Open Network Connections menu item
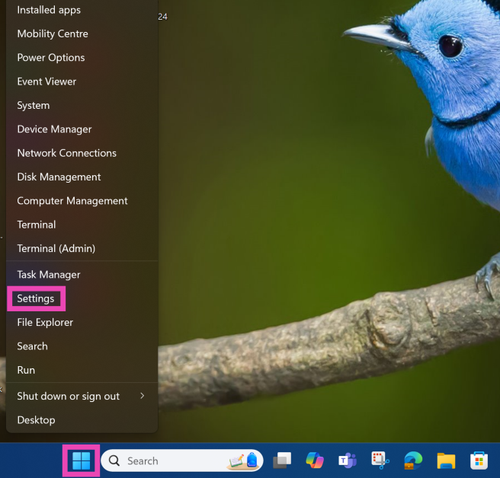Viewport: 500px width, 478px height. [x=66, y=153]
